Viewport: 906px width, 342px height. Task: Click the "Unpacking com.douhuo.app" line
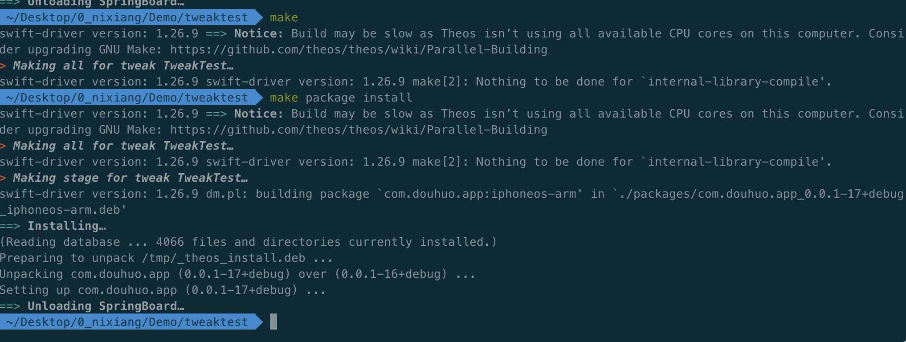(x=237, y=274)
